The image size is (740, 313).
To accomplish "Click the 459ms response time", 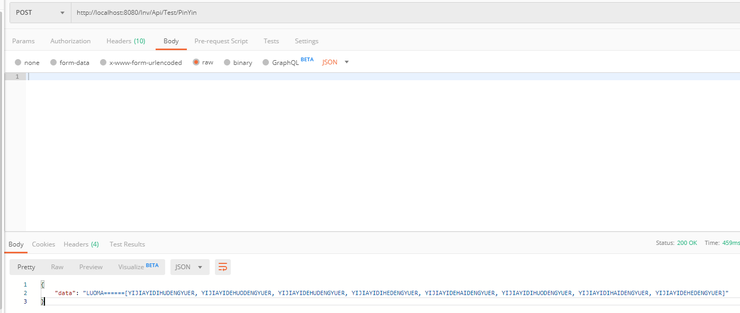I will tap(730, 243).
